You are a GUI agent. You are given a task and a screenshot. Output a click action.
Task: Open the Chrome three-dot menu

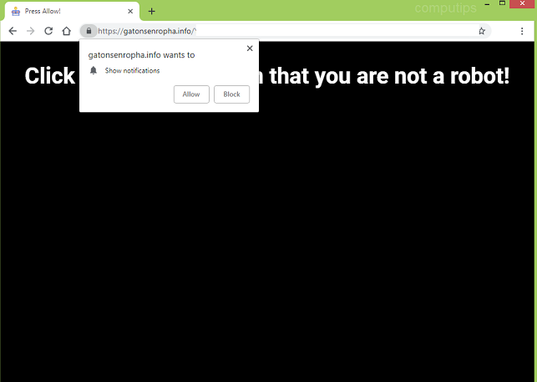522,31
